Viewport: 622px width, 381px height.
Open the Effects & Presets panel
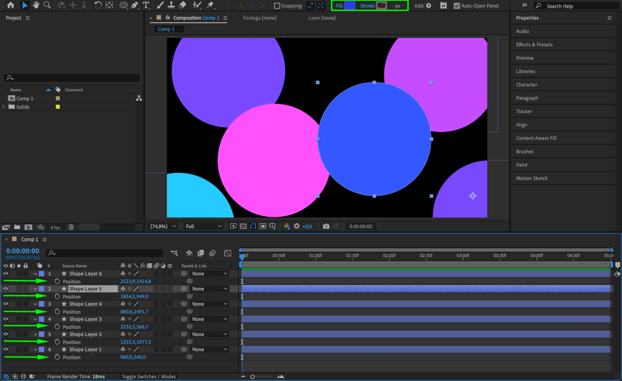click(x=534, y=44)
